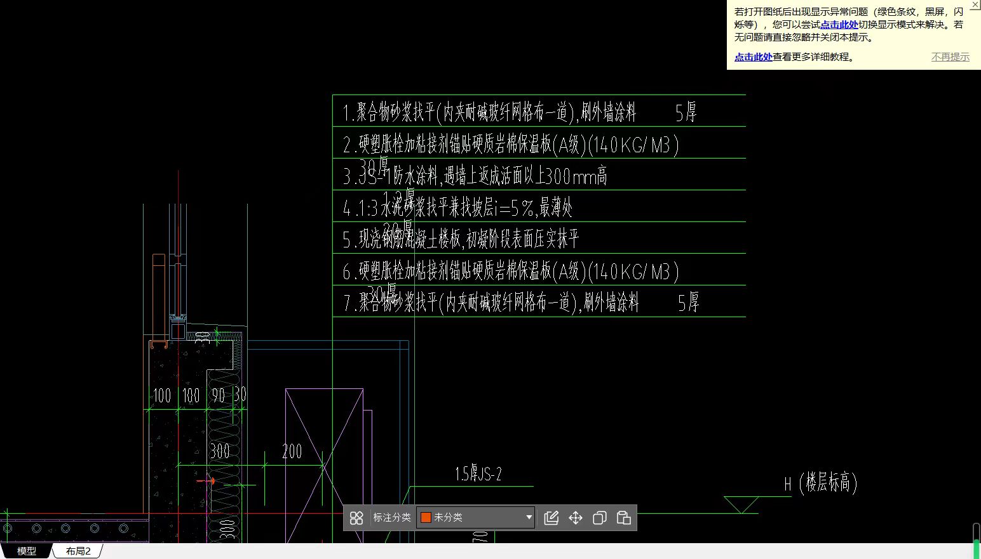The image size is (981, 559).
Task: Click the edit annotation pencil icon
Action: click(551, 518)
